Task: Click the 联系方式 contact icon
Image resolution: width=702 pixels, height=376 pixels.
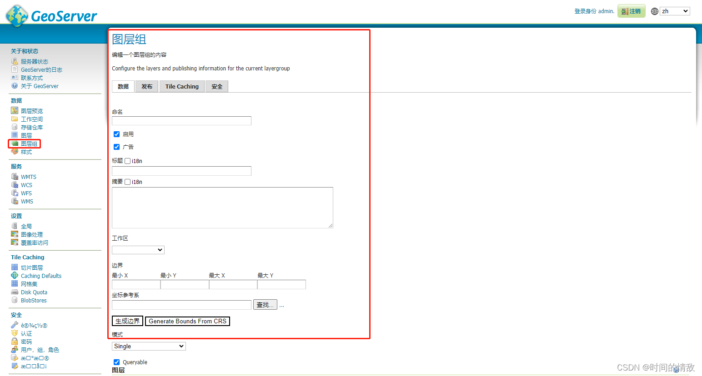Action: pos(15,78)
